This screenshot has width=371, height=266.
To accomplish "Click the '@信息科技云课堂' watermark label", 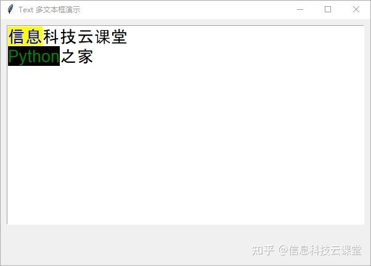I will pos(320,250).
